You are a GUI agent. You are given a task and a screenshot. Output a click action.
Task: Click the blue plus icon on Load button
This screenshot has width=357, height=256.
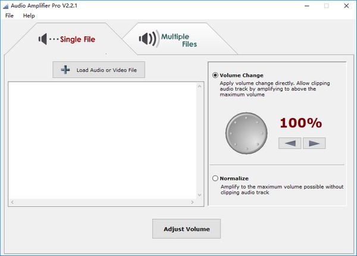(x=65, y=70)
